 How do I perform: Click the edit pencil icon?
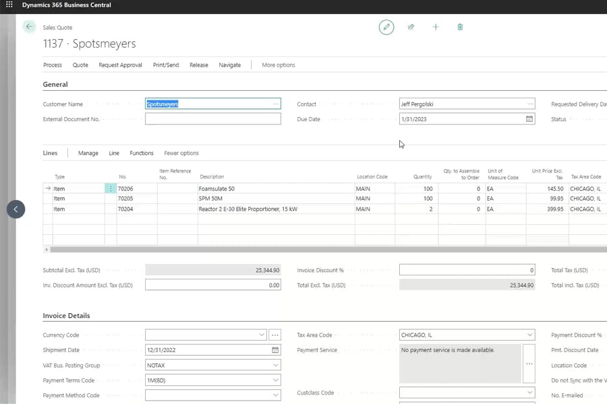pyautogui.click(x=386, y=27)
